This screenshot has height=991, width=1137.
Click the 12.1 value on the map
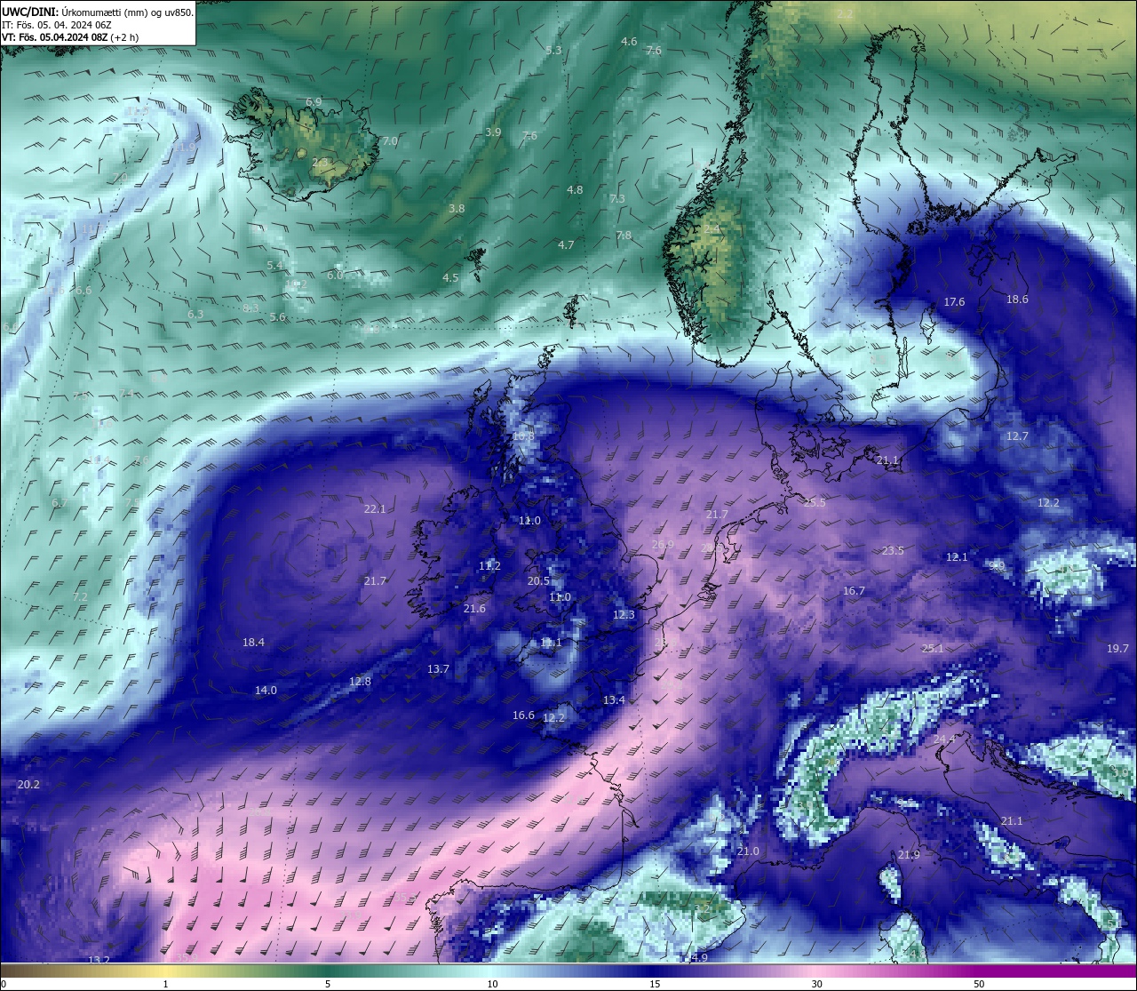point(957,557)
